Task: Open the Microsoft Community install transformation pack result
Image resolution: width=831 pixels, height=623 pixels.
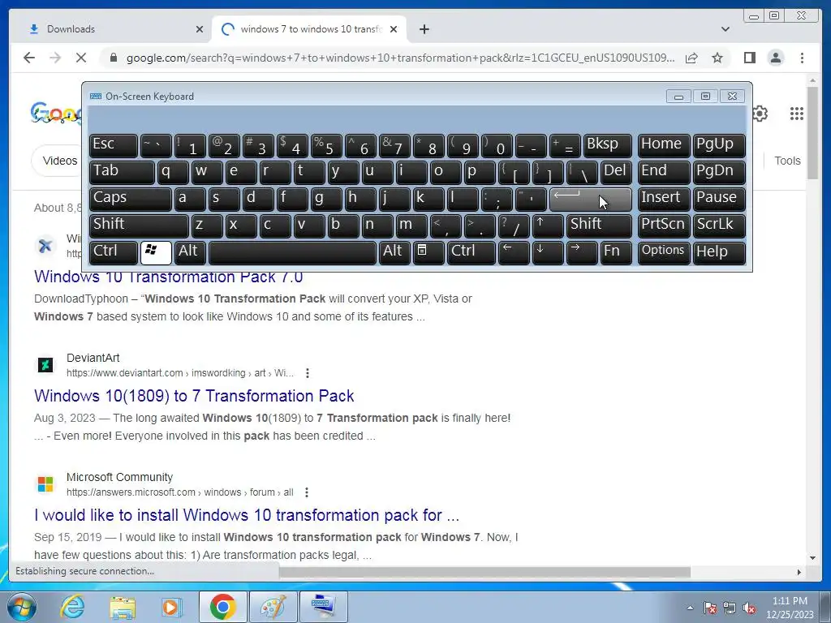Action: pos(247,515)
